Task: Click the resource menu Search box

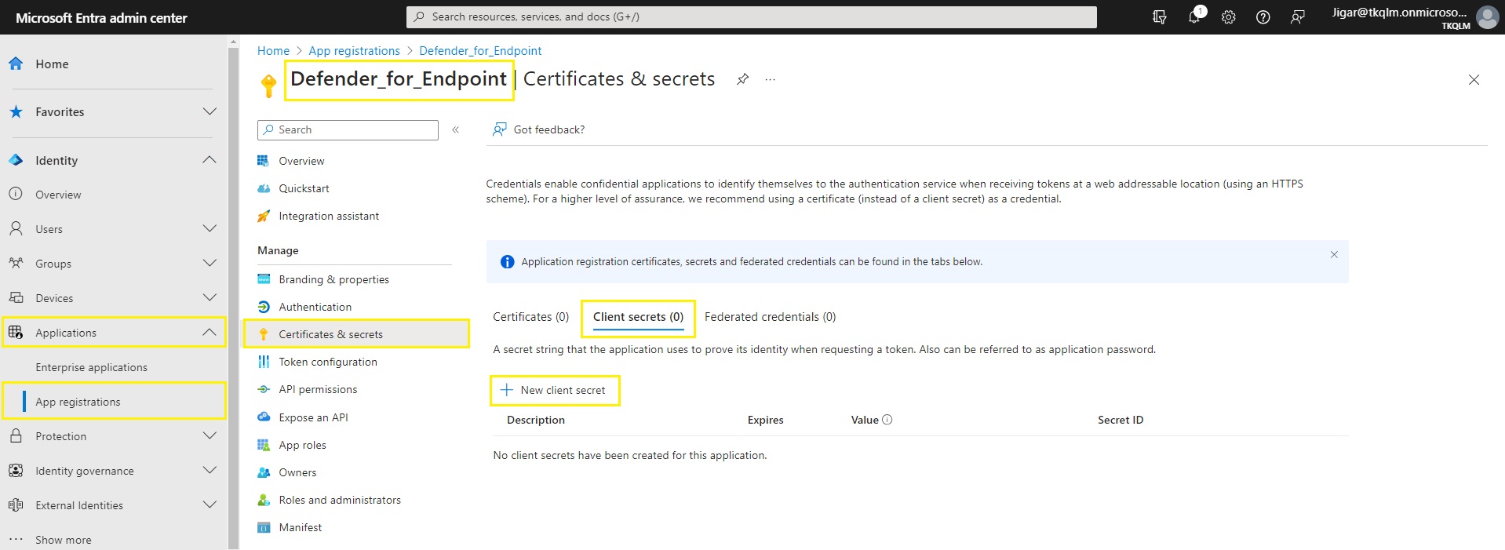Action: pyautogui.click(x=348, y=129)
